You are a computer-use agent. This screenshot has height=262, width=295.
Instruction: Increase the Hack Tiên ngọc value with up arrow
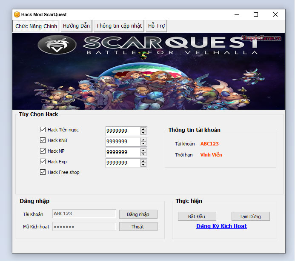point(143,129)
